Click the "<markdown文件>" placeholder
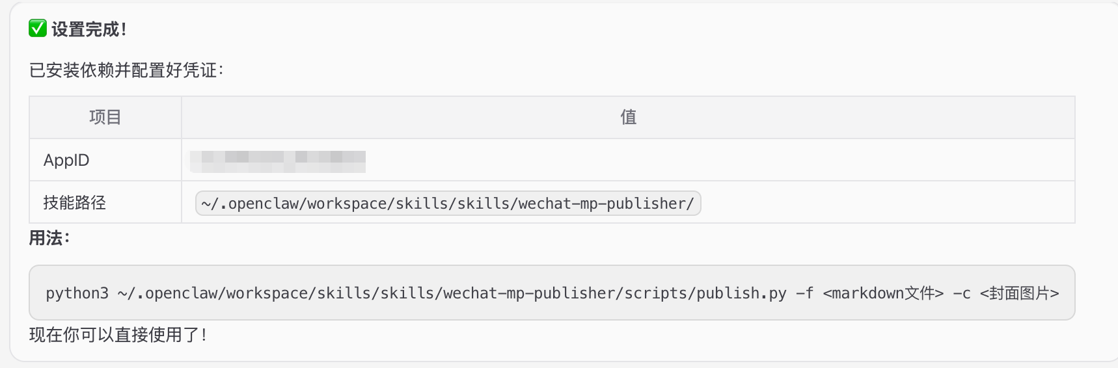 (x=883, y=293)
